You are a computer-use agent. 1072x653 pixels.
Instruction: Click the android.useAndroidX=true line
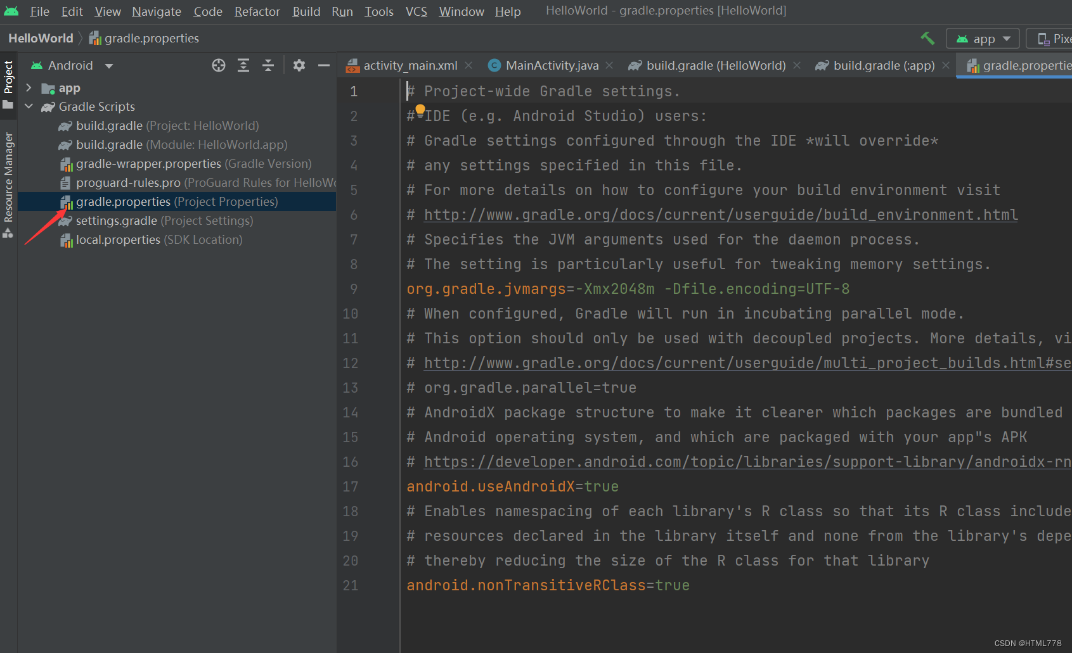(512, 487)
